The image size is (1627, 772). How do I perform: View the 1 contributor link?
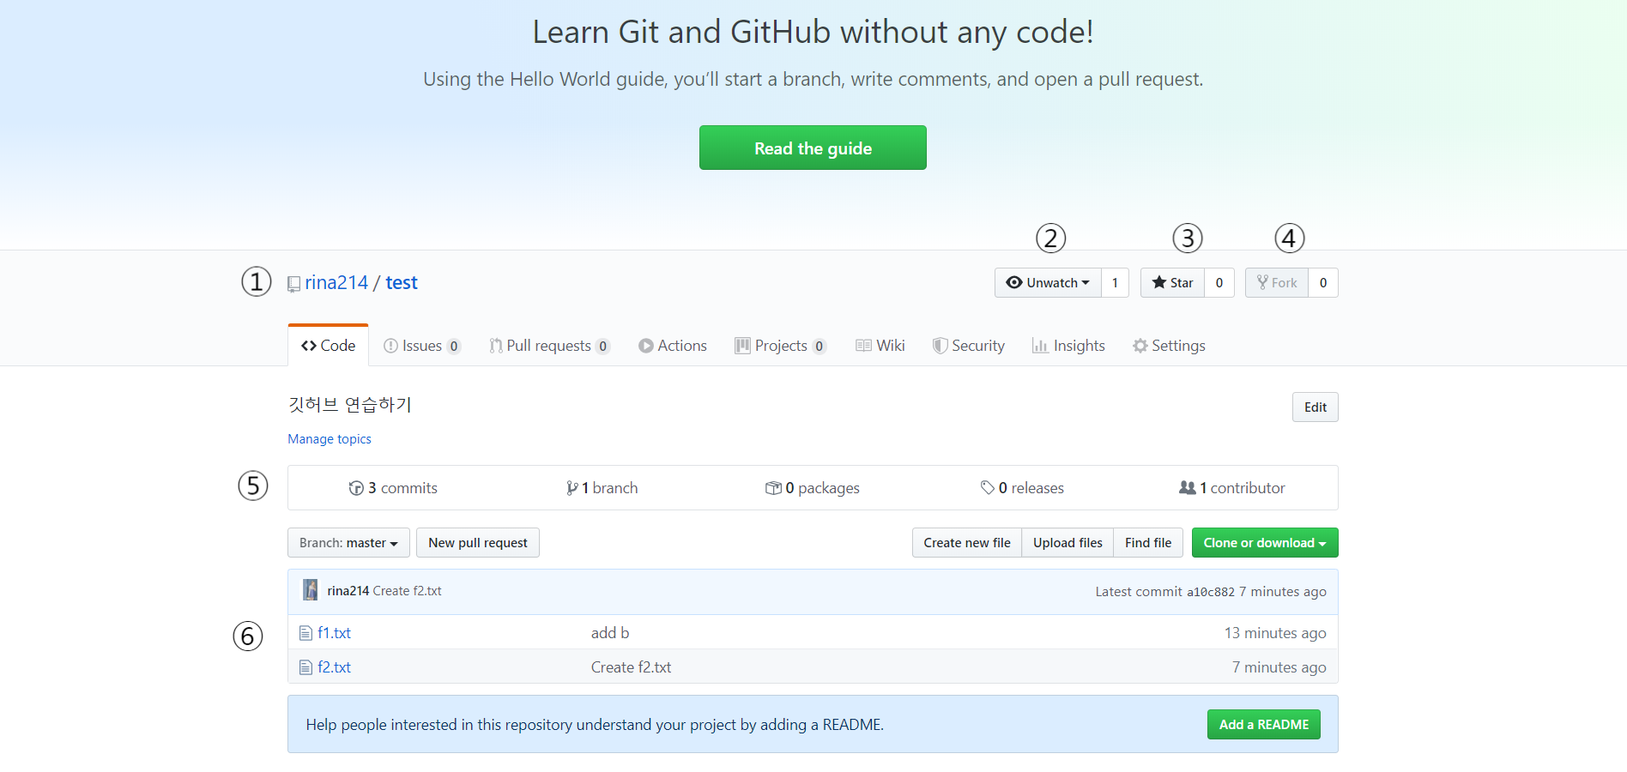pyautogui.click(x=1232, y=488)
